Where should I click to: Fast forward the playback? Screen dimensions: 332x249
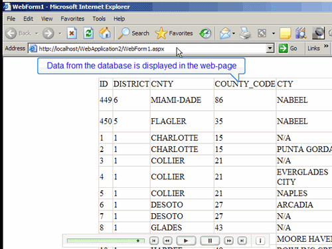point(229,240)
